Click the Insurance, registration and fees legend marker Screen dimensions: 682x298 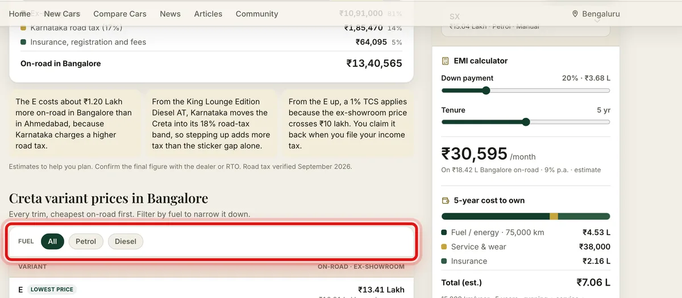[x=23, y=42]
